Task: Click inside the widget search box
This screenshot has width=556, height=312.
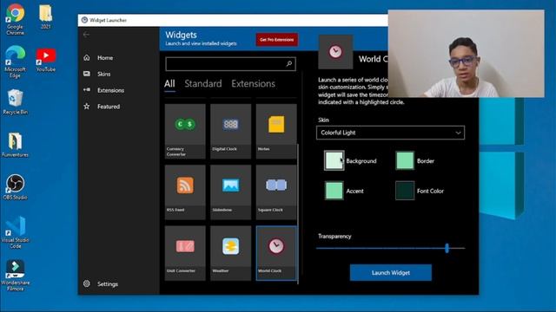Action: tap(230, 64)
